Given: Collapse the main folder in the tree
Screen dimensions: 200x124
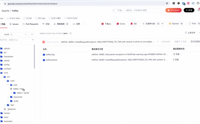Looking at the screenshot, I should 5,81.
